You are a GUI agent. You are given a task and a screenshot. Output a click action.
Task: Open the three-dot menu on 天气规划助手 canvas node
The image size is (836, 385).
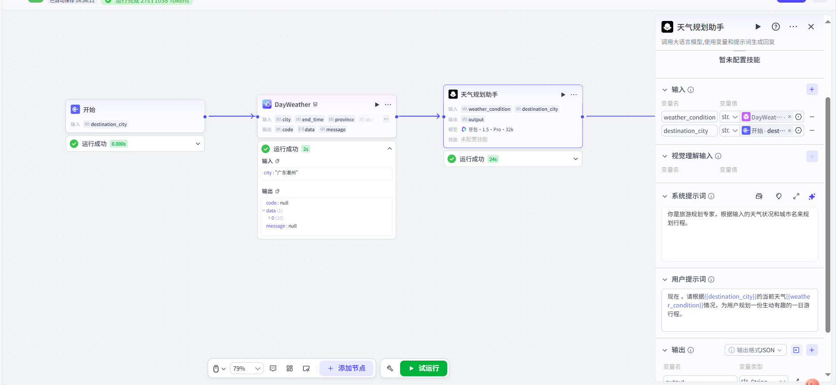[574, 95]
